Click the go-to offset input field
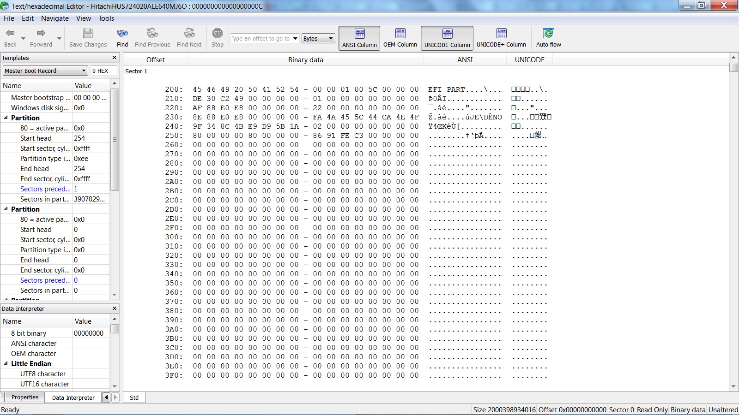 (261, 39)
